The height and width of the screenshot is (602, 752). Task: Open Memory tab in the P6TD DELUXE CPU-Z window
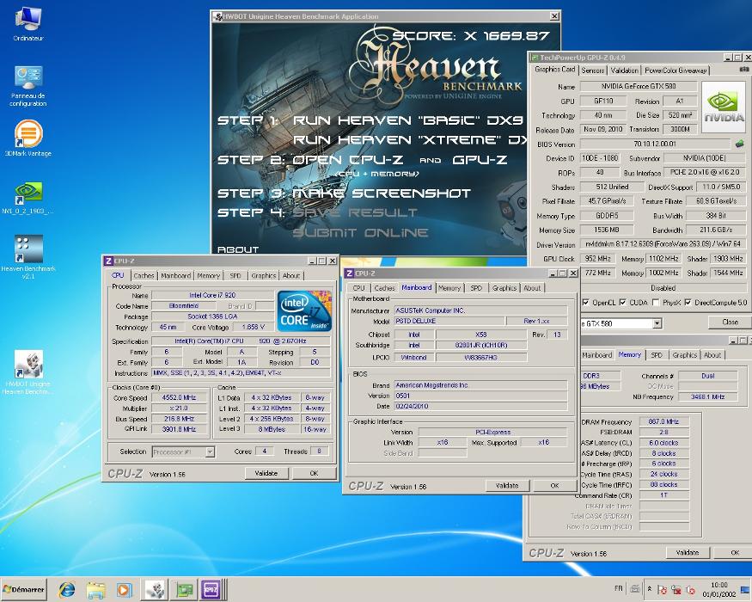tap(449, 288)
